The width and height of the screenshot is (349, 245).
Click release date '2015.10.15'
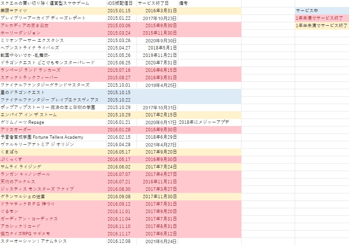(x=122, y=93)
